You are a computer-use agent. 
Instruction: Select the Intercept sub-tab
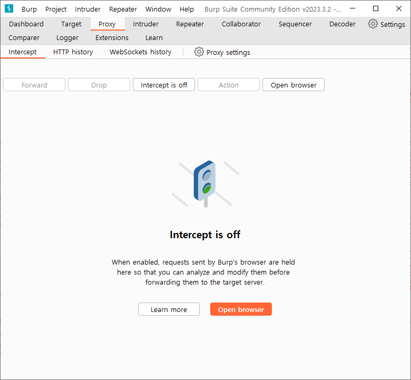click(x=23, y=52)
